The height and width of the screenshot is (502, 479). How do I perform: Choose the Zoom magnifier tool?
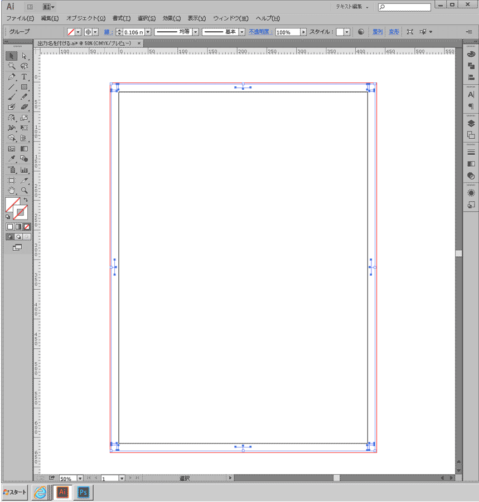[24, 191]
